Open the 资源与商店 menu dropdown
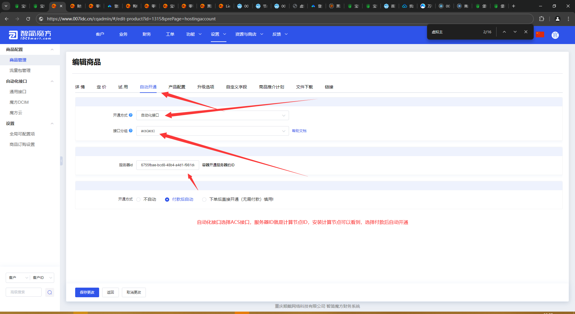575x314 pixels. click(x=249, y=34)
